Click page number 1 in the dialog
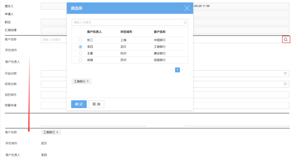Image resolution: width=305 pixels, height=161 pixels. point(178,70)
